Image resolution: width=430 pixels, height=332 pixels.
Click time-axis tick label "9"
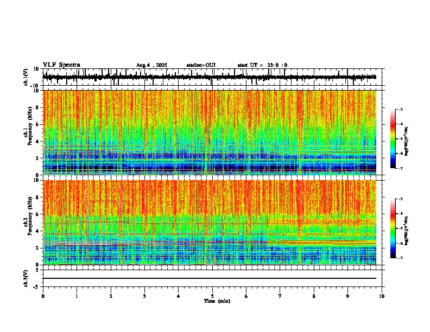click(x=347, y=296)
